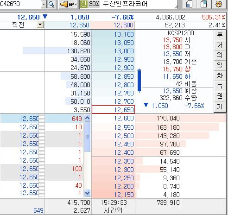
Task: Click the time stamp 15:29:33
Action: click(114, 202)
